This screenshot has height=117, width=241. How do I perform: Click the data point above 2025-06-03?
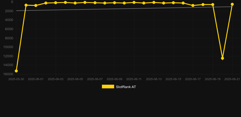click(x=56, y=3)
